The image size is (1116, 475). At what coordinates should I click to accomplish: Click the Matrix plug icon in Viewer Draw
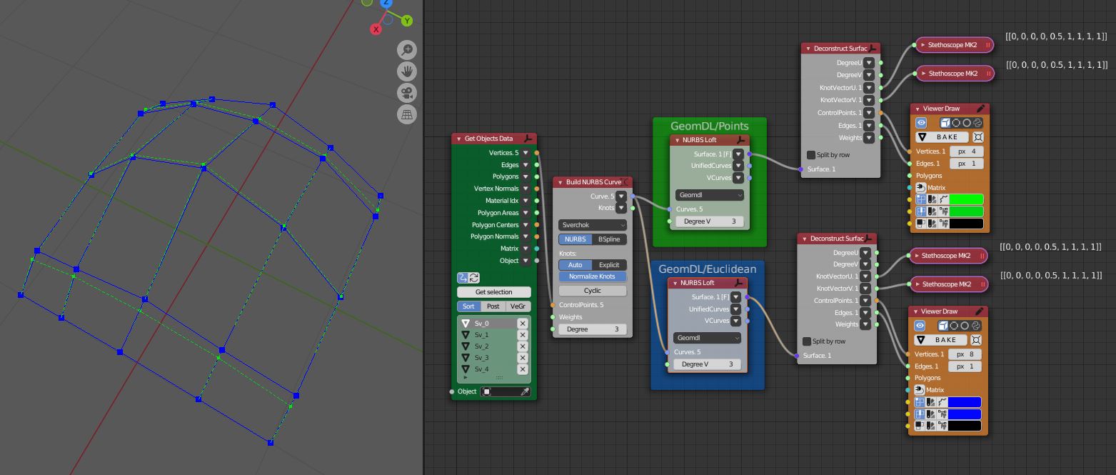click(920, 187)
